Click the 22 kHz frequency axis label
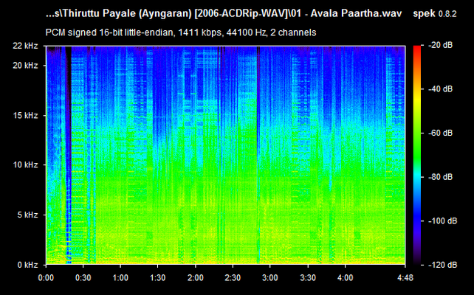Screen dimensions: 474x295 (x=25, y=46)
